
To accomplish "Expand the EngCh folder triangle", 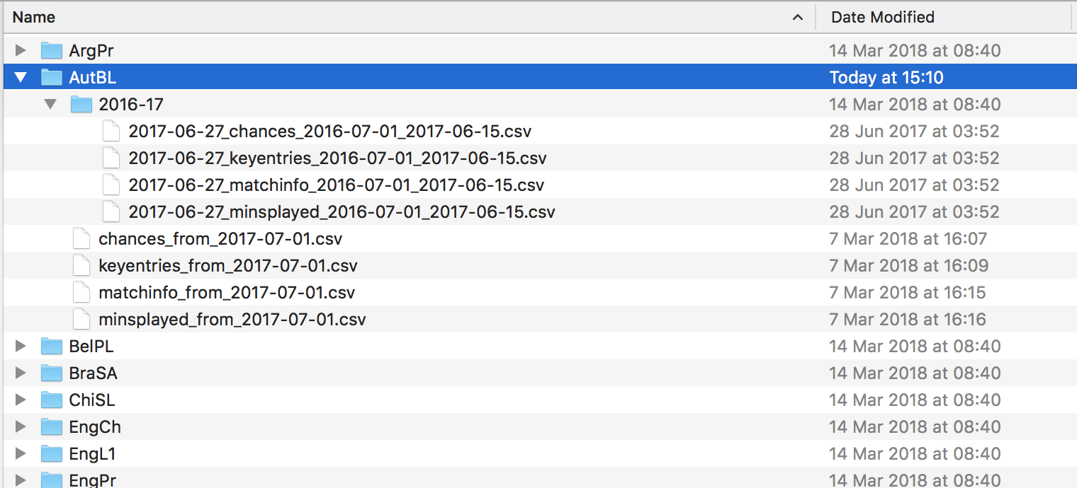I will [21, 426].
